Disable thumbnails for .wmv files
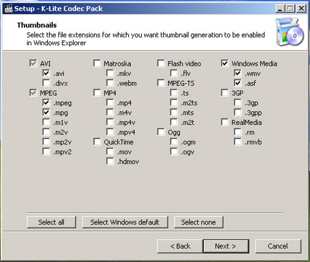Screen dimensions: 310x262 pos(238,73)
